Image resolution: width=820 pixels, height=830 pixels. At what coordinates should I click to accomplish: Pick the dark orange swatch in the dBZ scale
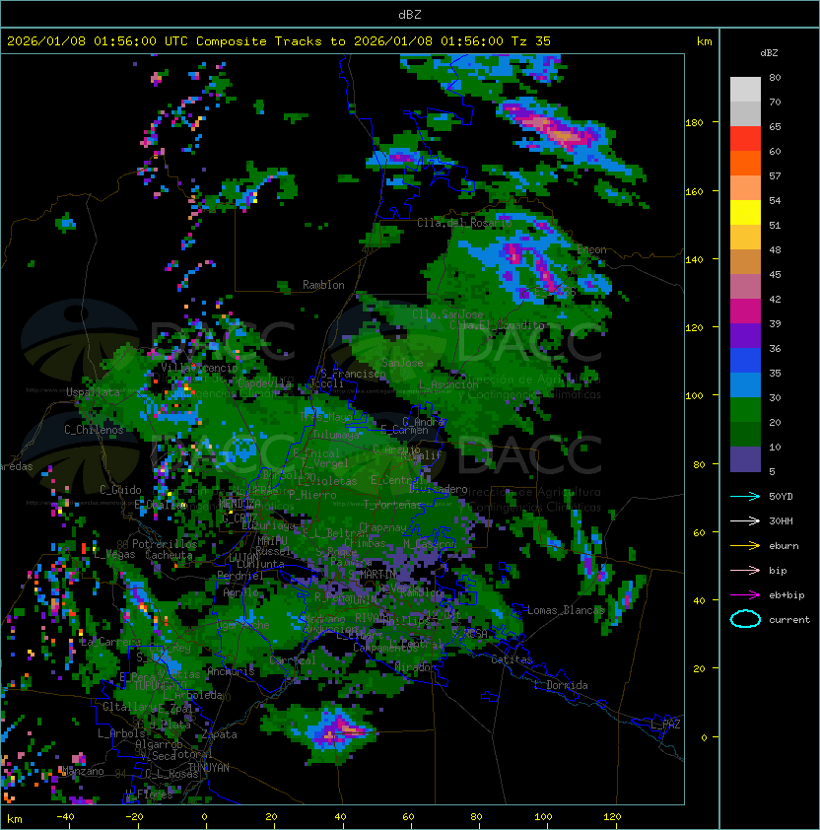745,163
